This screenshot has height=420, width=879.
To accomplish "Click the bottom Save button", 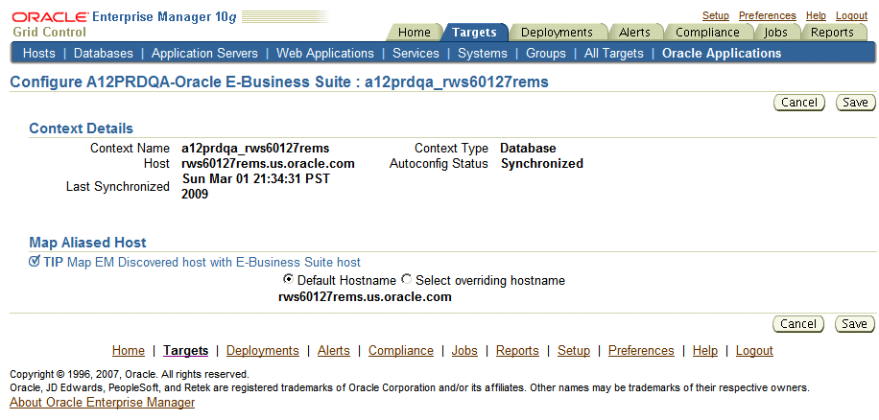I will (855, 324).
